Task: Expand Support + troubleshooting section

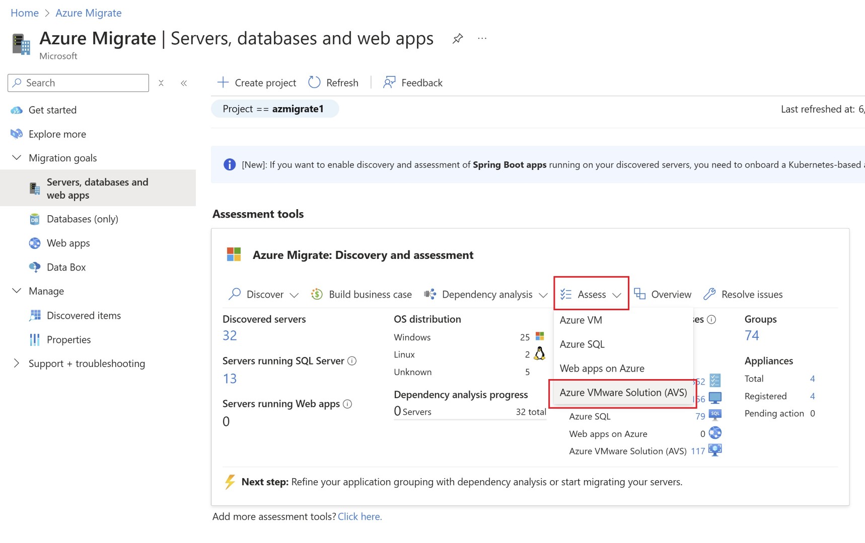Action: pyautogui.click(x=17, y=364)
